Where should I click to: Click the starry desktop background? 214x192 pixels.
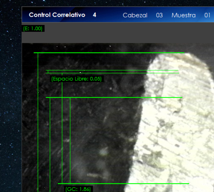10,97
